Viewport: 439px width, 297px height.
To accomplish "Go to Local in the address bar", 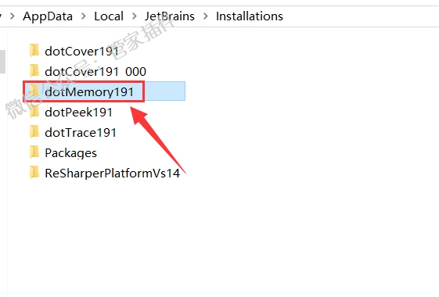I will 109,16.
